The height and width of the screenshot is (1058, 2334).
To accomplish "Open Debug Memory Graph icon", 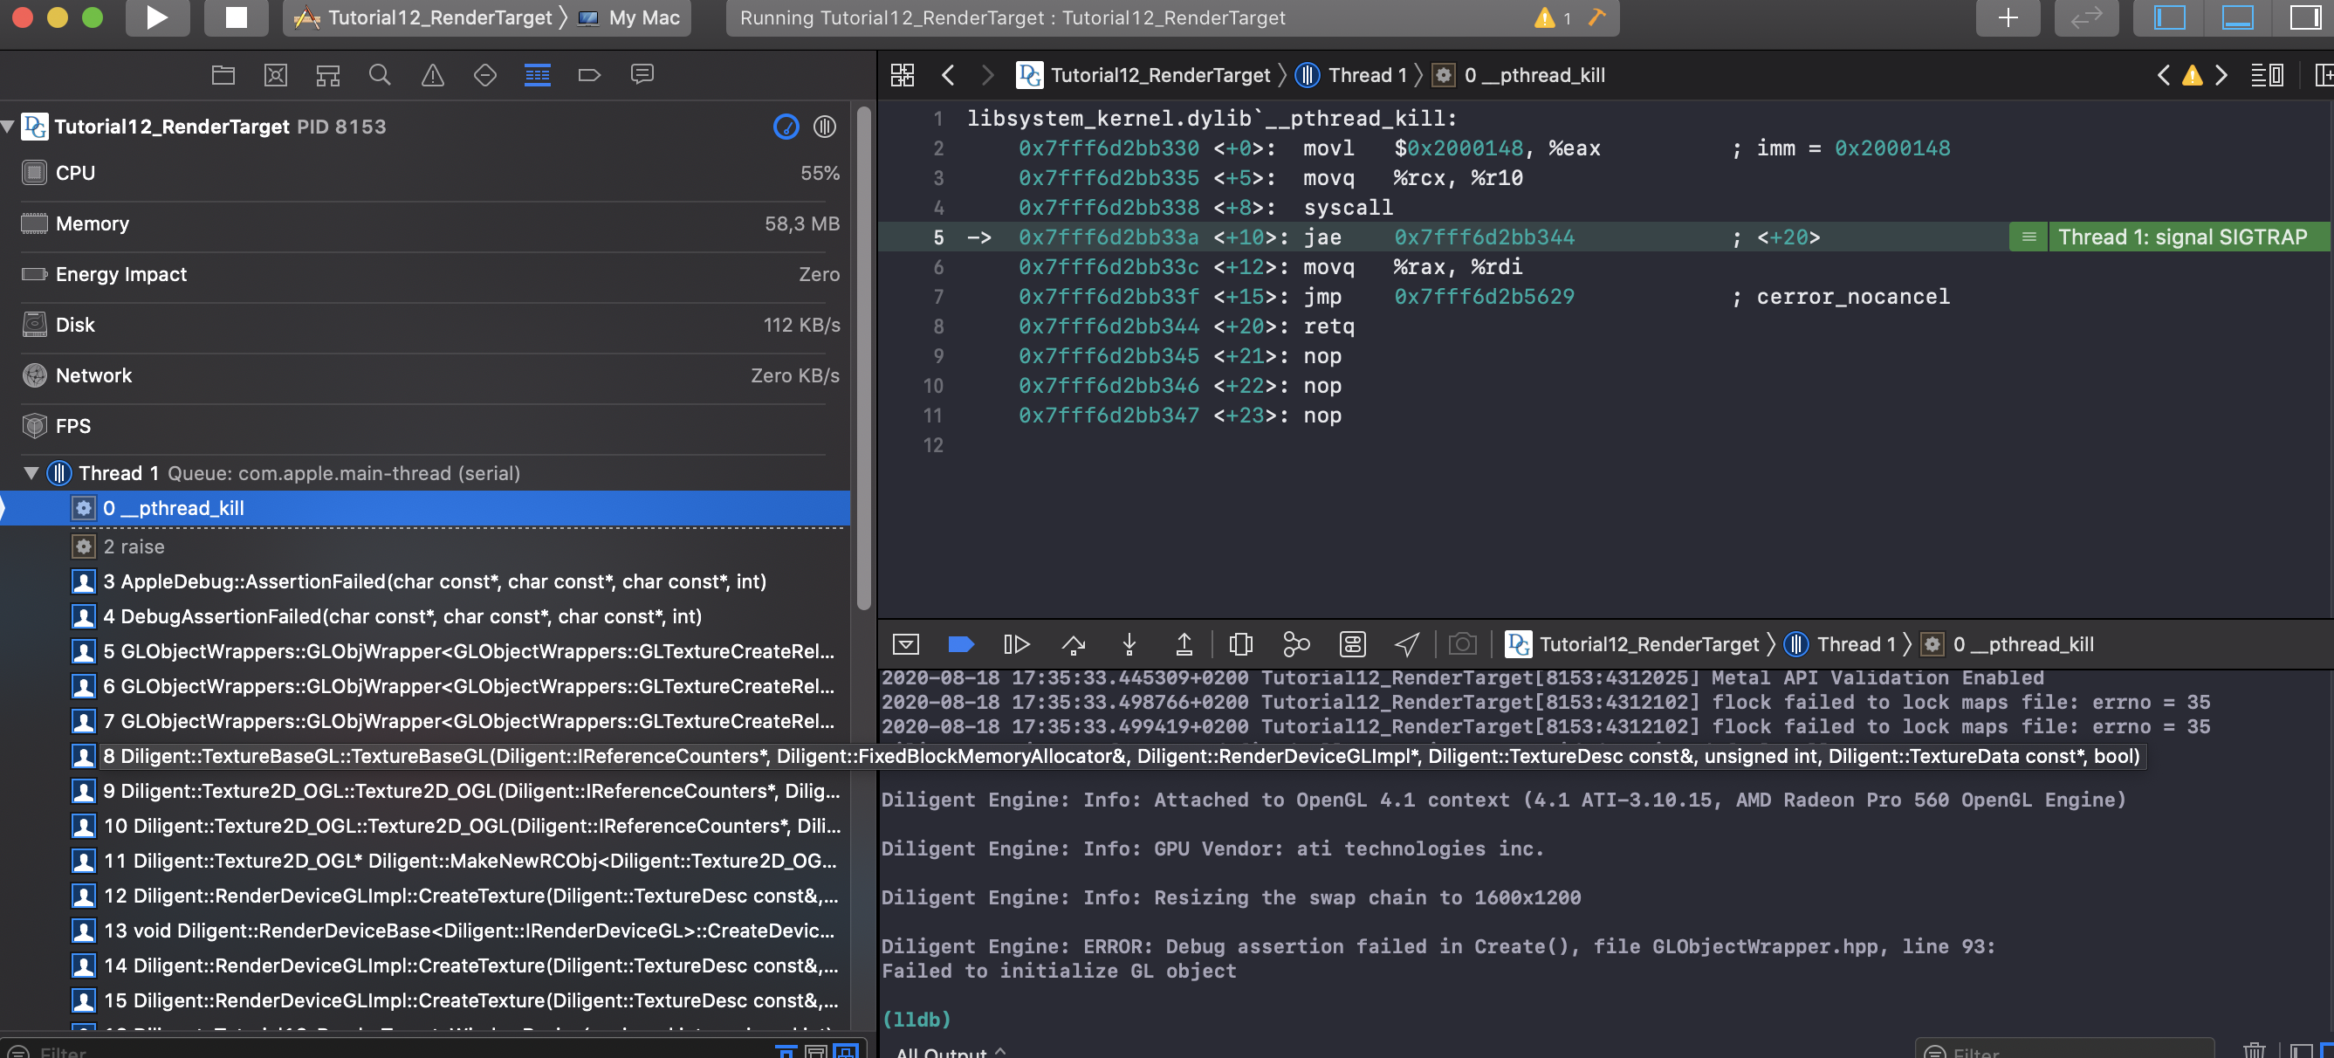I will point(1295,644).
